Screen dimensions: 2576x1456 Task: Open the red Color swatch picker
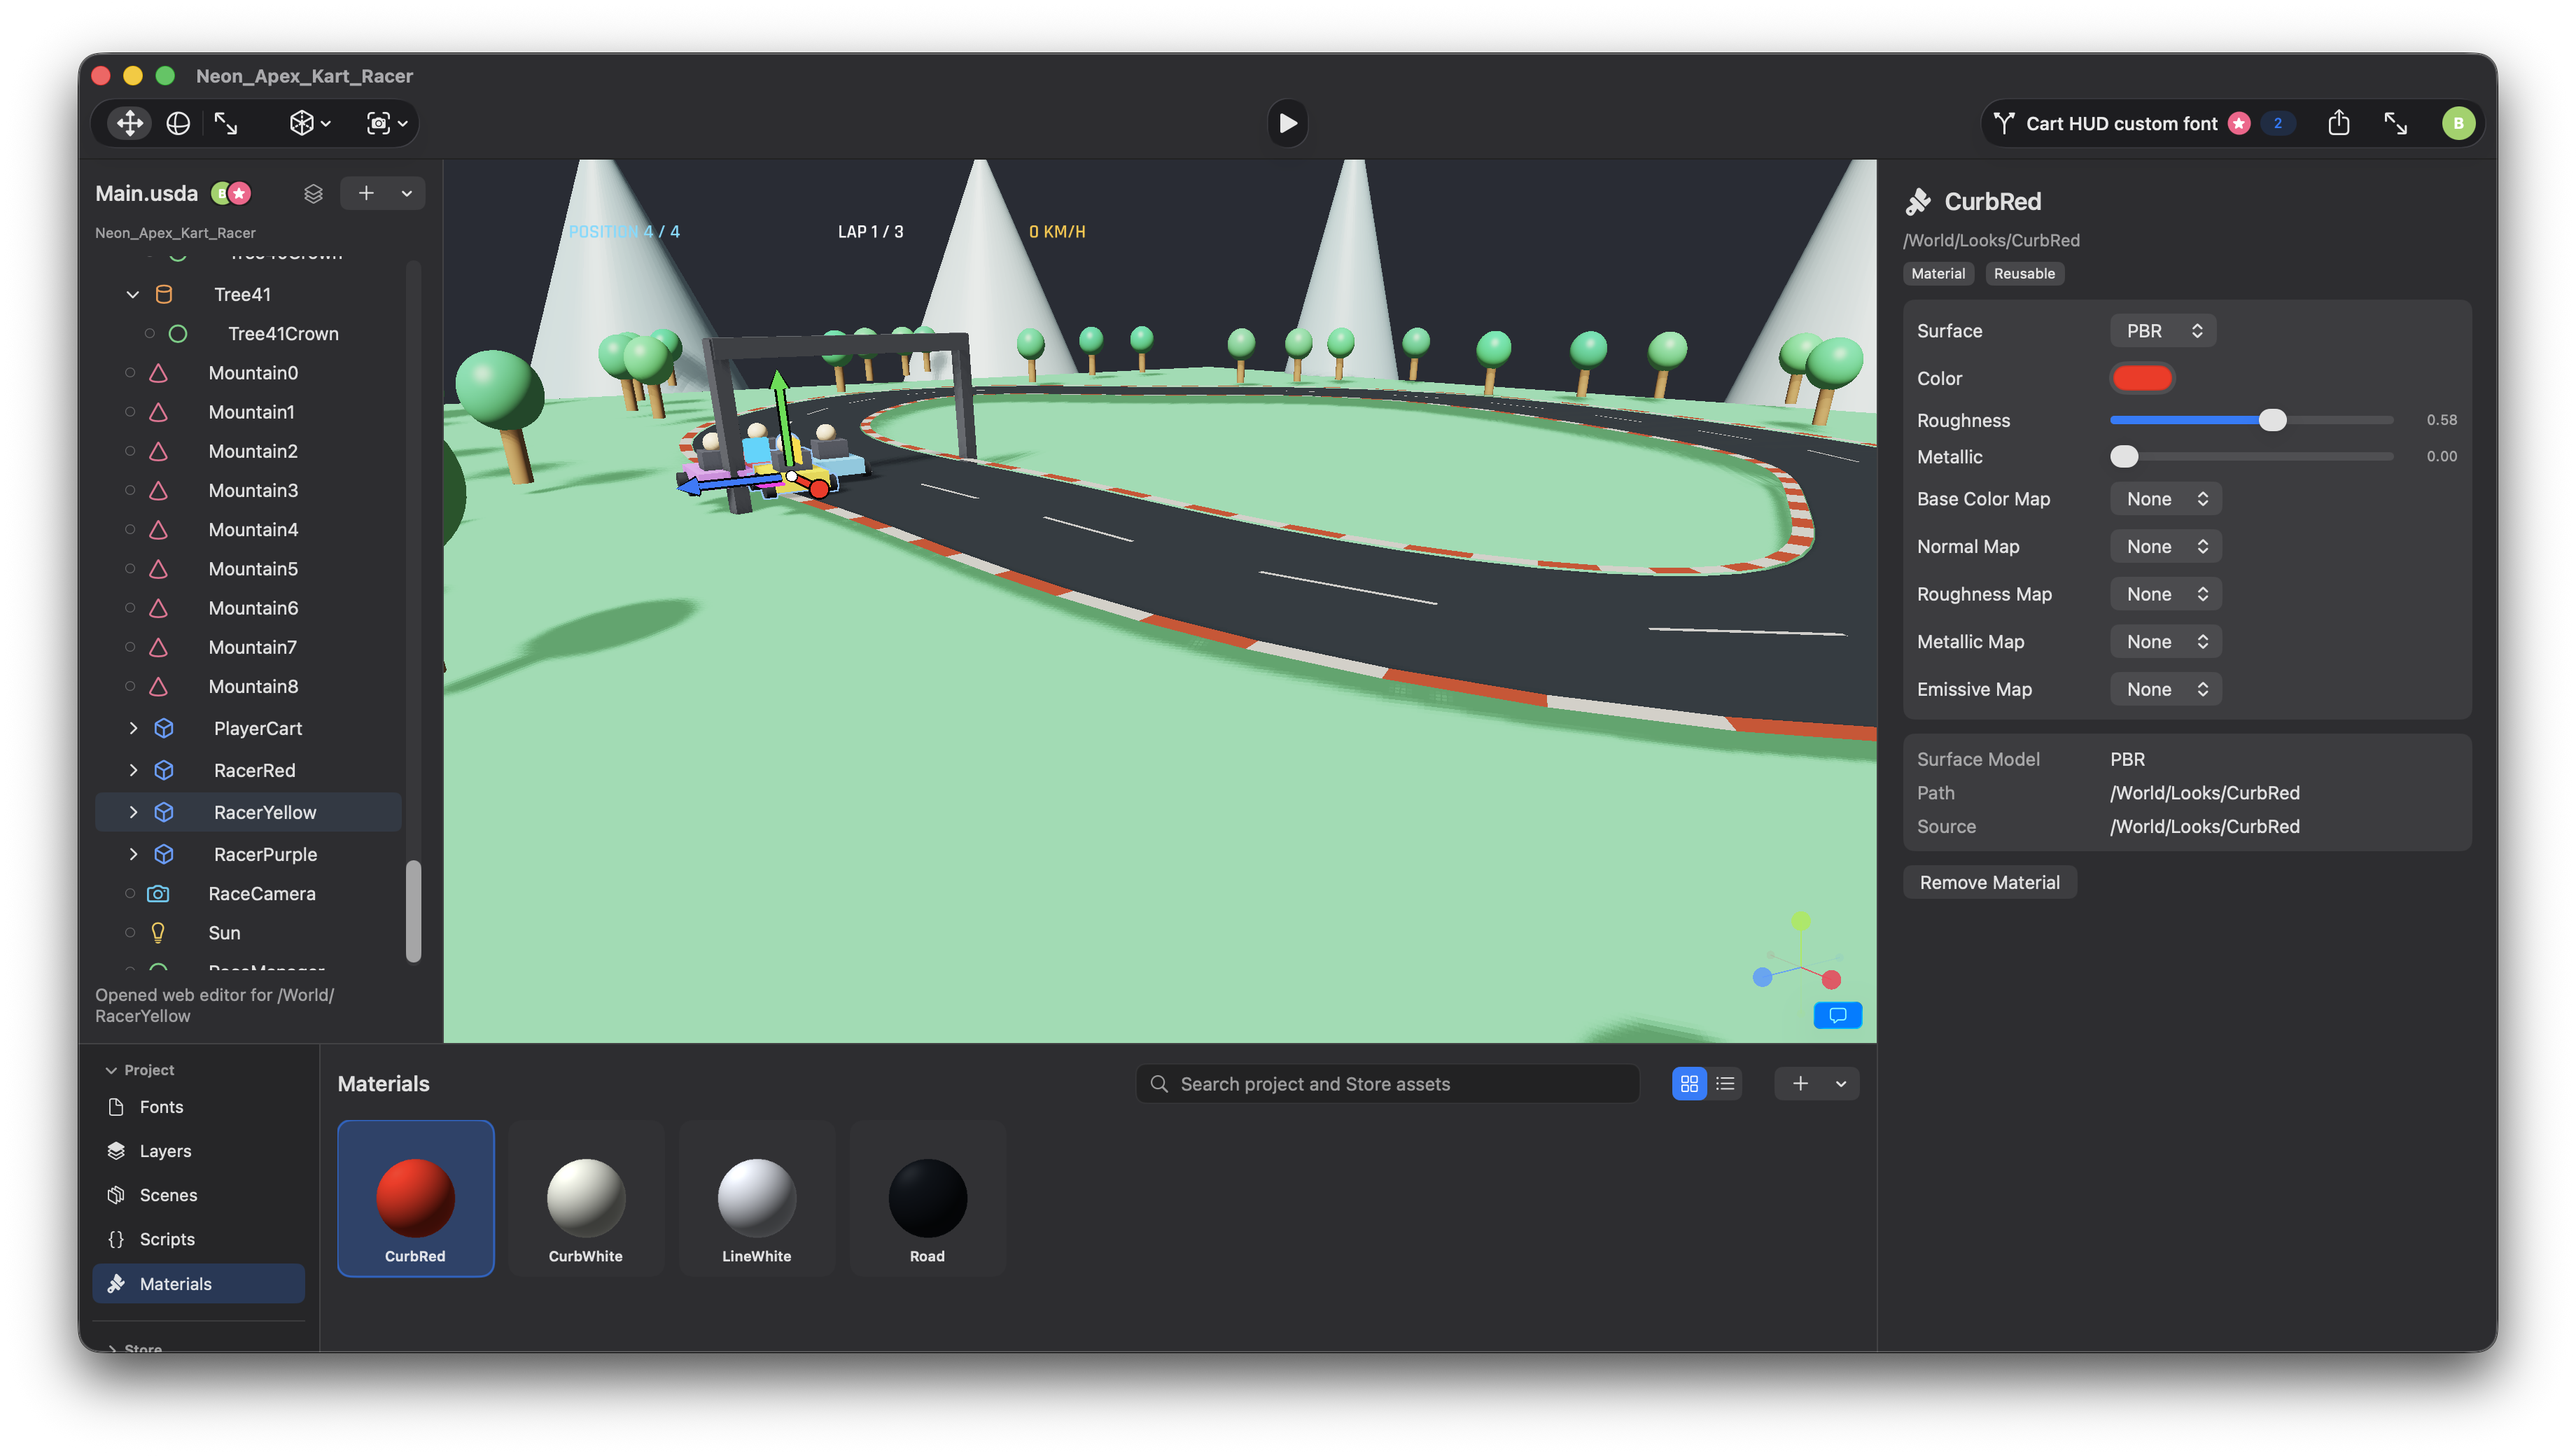click(2141, 378)
